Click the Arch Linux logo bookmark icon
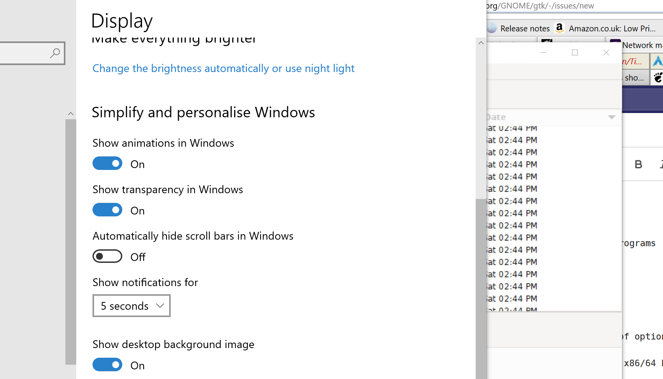 [657, 61]
